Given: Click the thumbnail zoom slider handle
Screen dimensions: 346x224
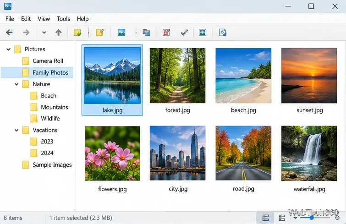Looking at the screenshot, I should (312, 218).
